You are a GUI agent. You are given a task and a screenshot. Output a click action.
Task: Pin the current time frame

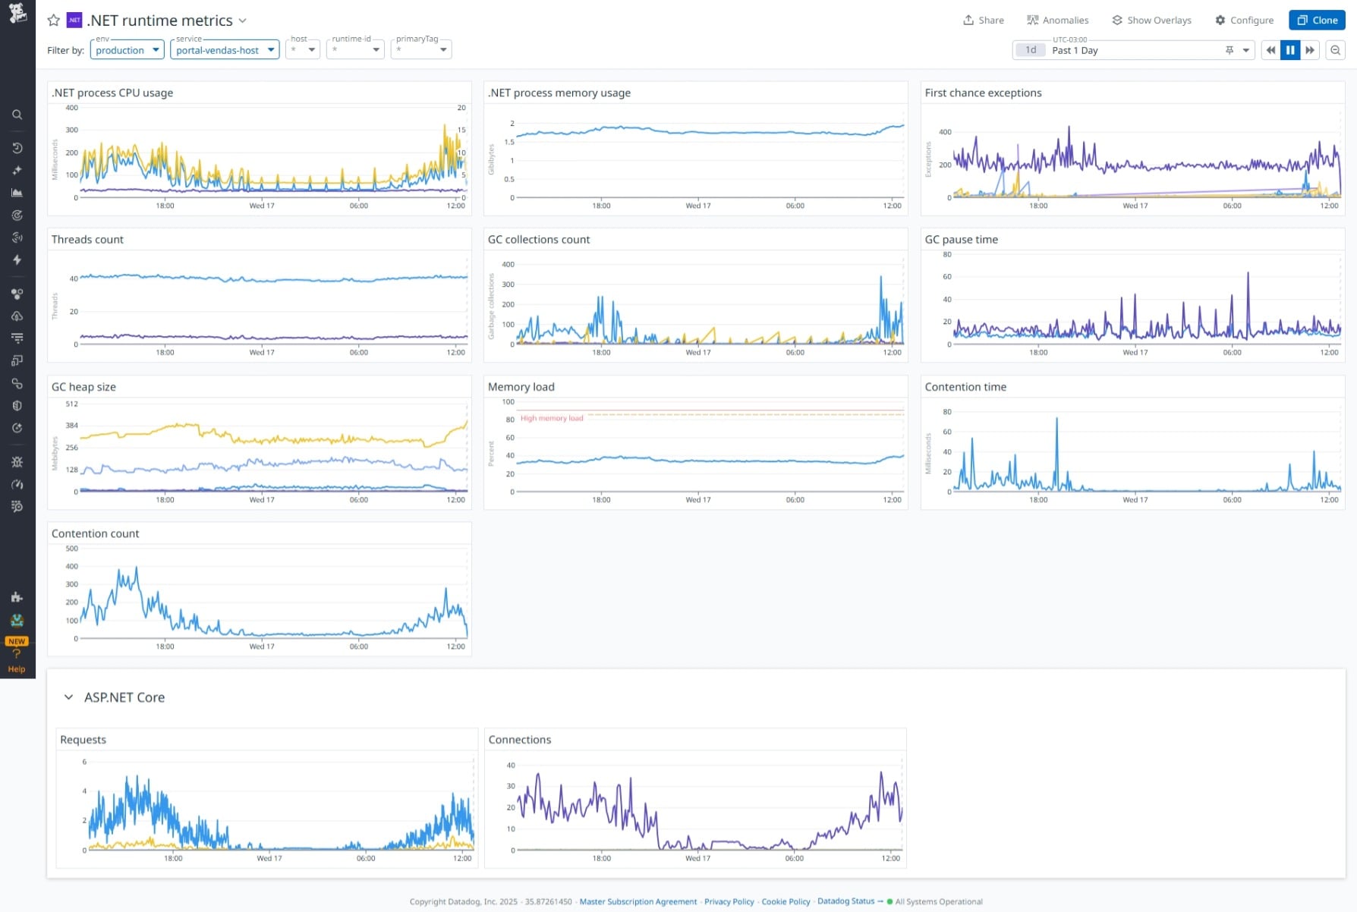click(x=1229, y=50)
